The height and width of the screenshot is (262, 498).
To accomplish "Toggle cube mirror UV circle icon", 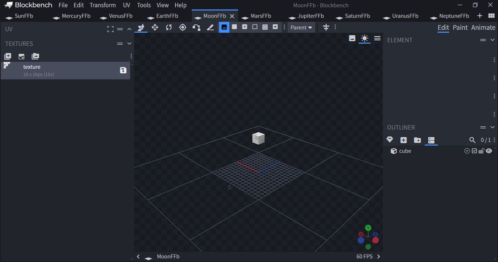I will (x=467, y=151).
